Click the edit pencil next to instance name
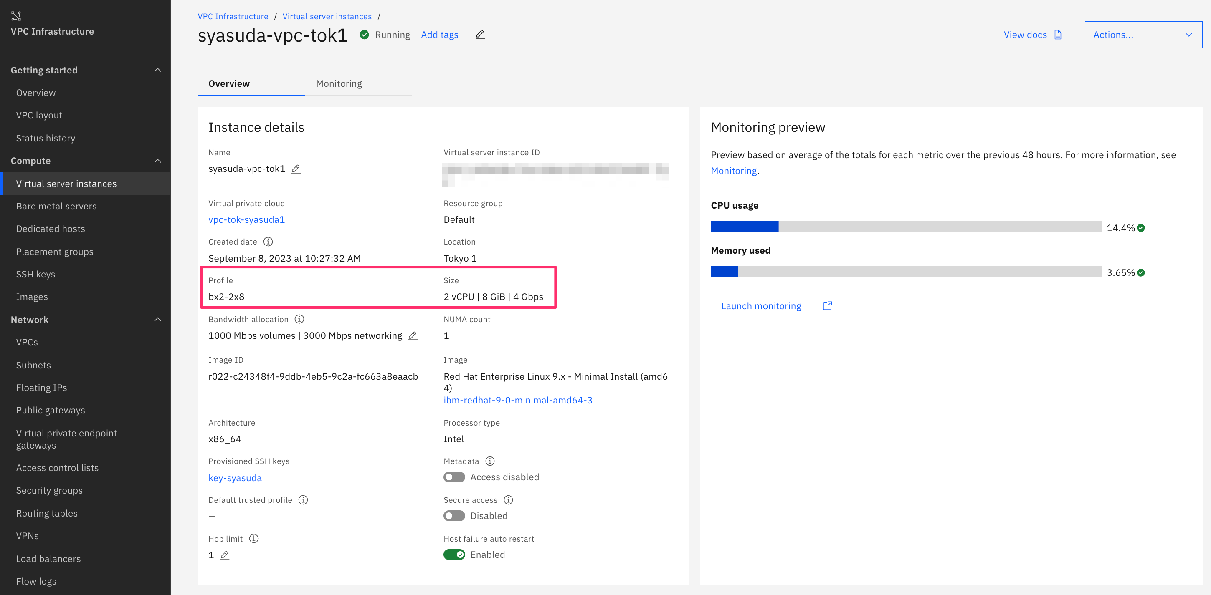The image size is (1211, 595). pyautogui.click(x=296, y=169)
